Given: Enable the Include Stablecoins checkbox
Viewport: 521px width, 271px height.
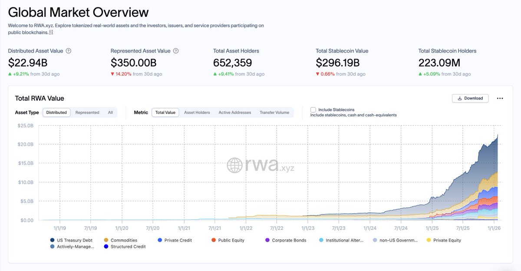Looking at the screenshot, I should [313, 109].
